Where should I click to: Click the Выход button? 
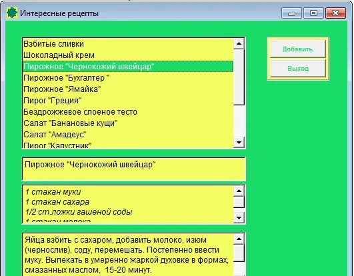297,69
